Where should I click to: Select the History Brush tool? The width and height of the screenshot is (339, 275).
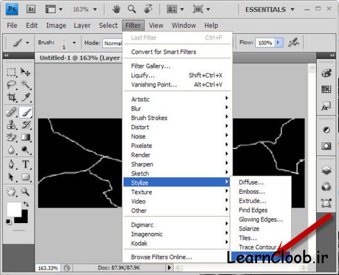[25, 125]
